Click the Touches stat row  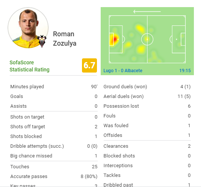[54, 166]
